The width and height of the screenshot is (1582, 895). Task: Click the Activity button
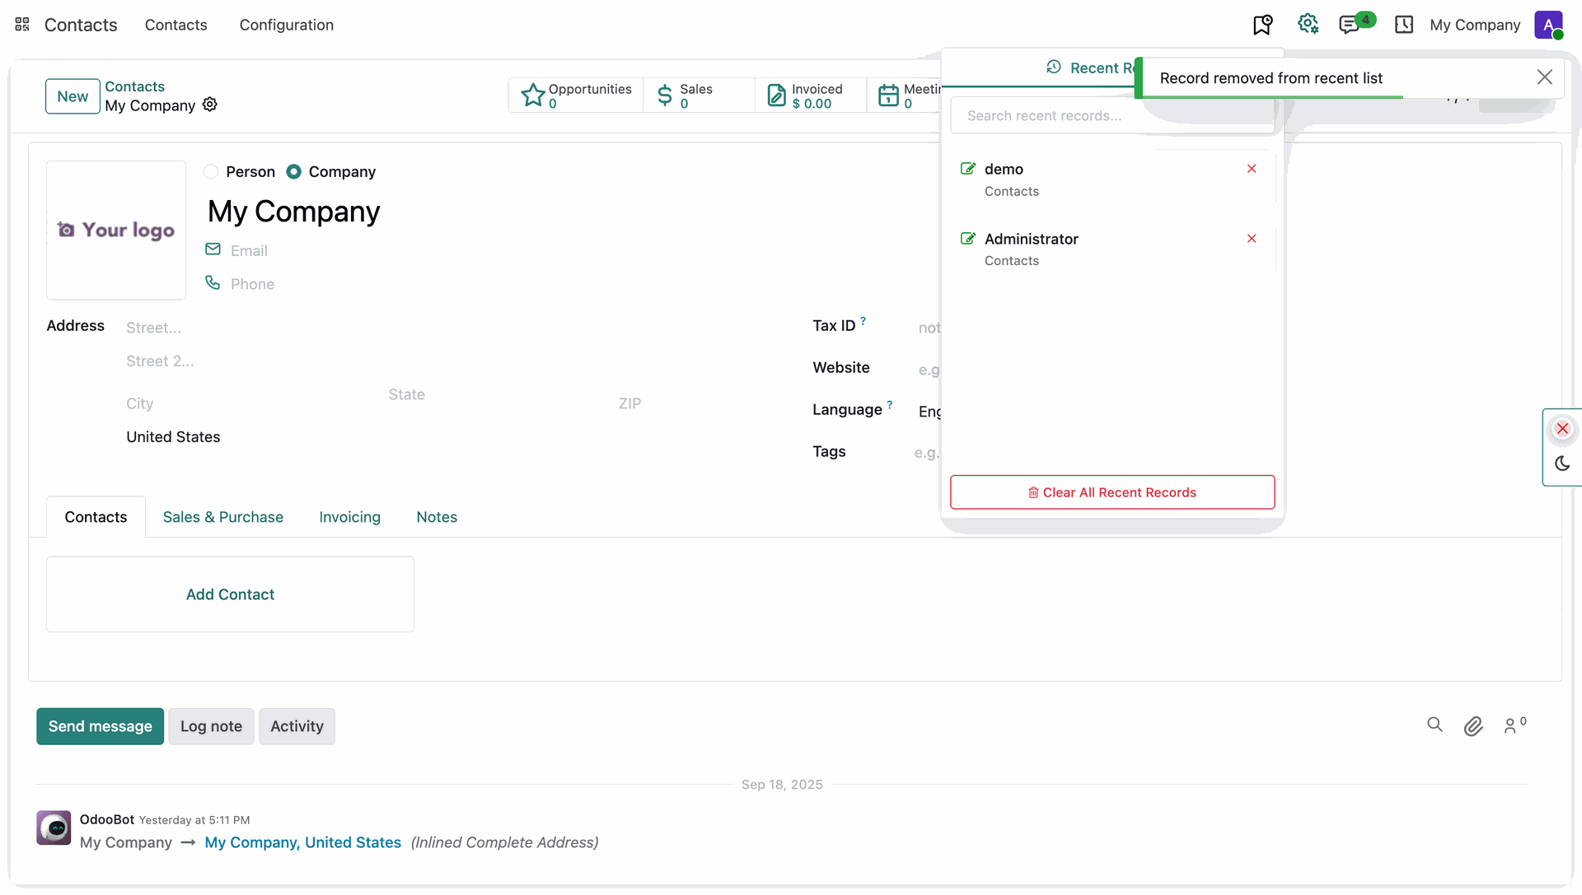[297, 726]
